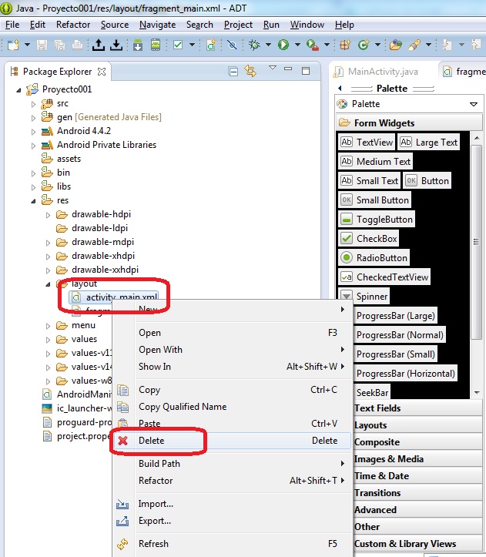Click the New Java Package icon
The height and width of the screenshot is (557, 486).
[x=345, y=45]
